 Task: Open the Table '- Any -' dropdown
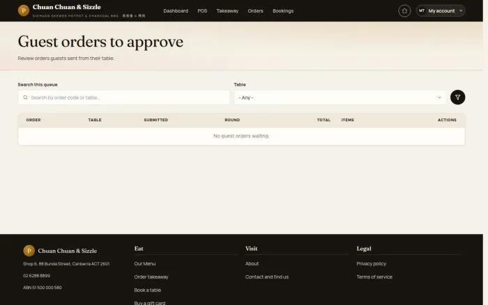point(340,97)
